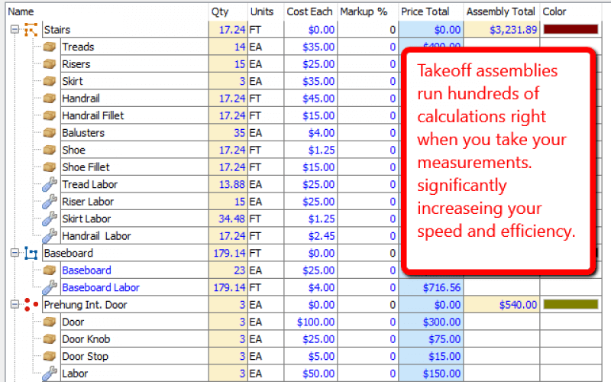
Task: Click the Baseboard Labor wrench icon
Action: (x=50, y=287)
